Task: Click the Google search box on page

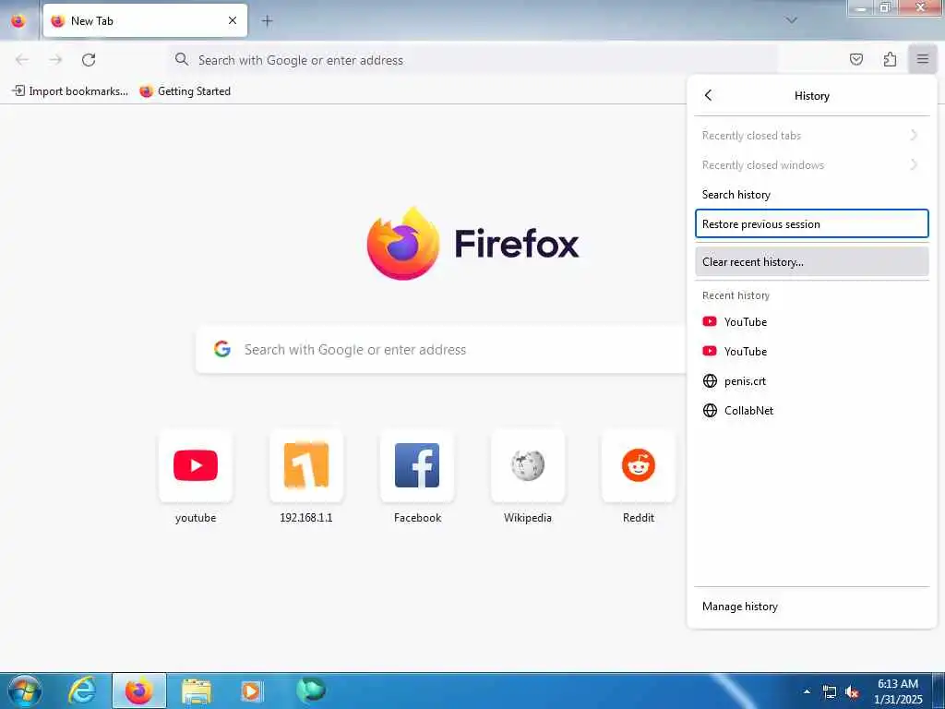Action: click(442, 350)
